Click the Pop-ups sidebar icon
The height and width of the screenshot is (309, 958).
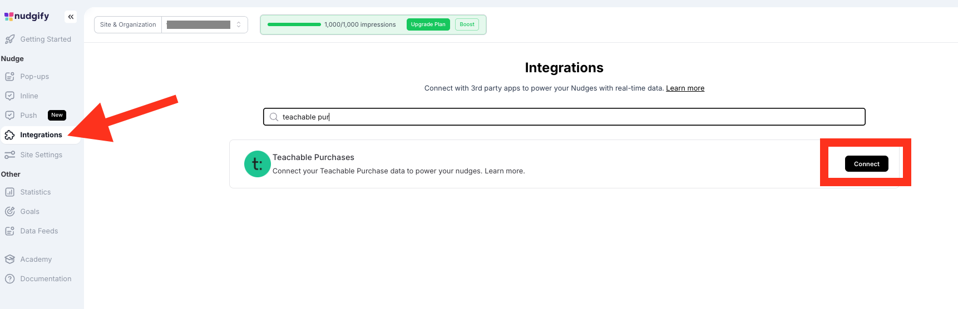click(9, 77)
